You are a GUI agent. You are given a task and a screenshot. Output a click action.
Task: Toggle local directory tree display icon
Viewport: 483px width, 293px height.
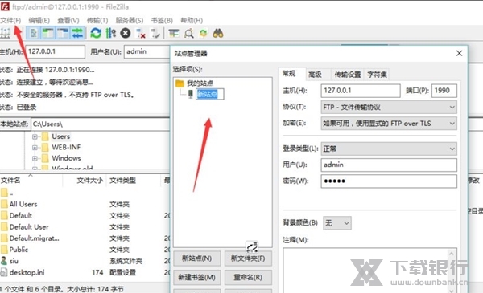pyautogui.click(x=48, y=33)
